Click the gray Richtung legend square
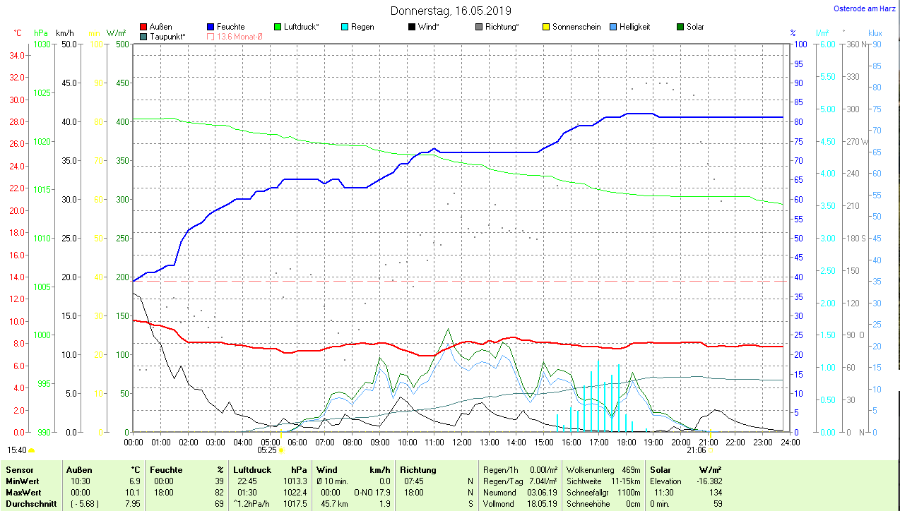 479,27
